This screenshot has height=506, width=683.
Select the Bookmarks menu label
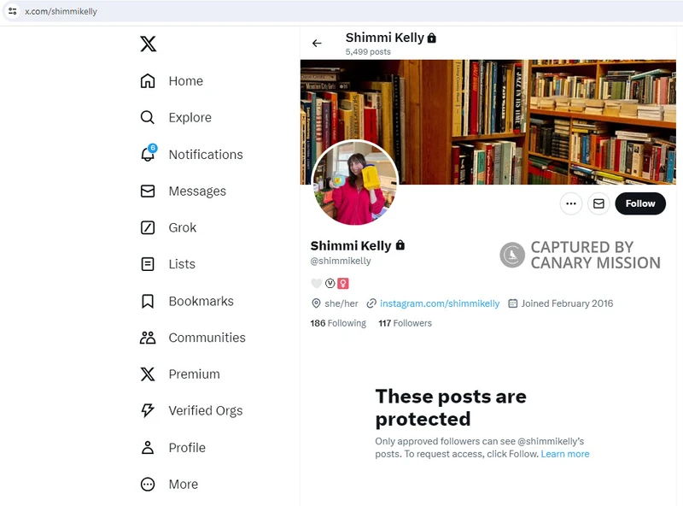(201, 301)
